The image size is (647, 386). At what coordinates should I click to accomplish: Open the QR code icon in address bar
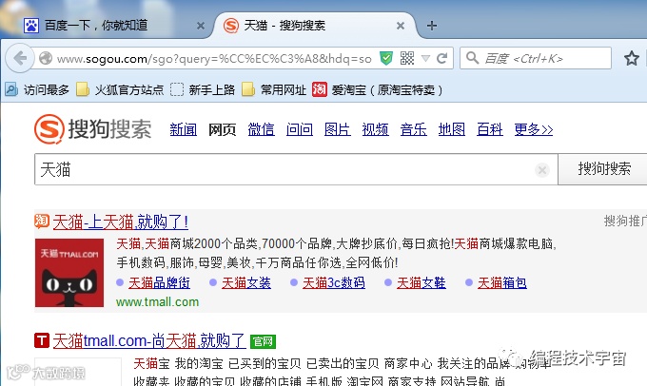click(407, 58)
